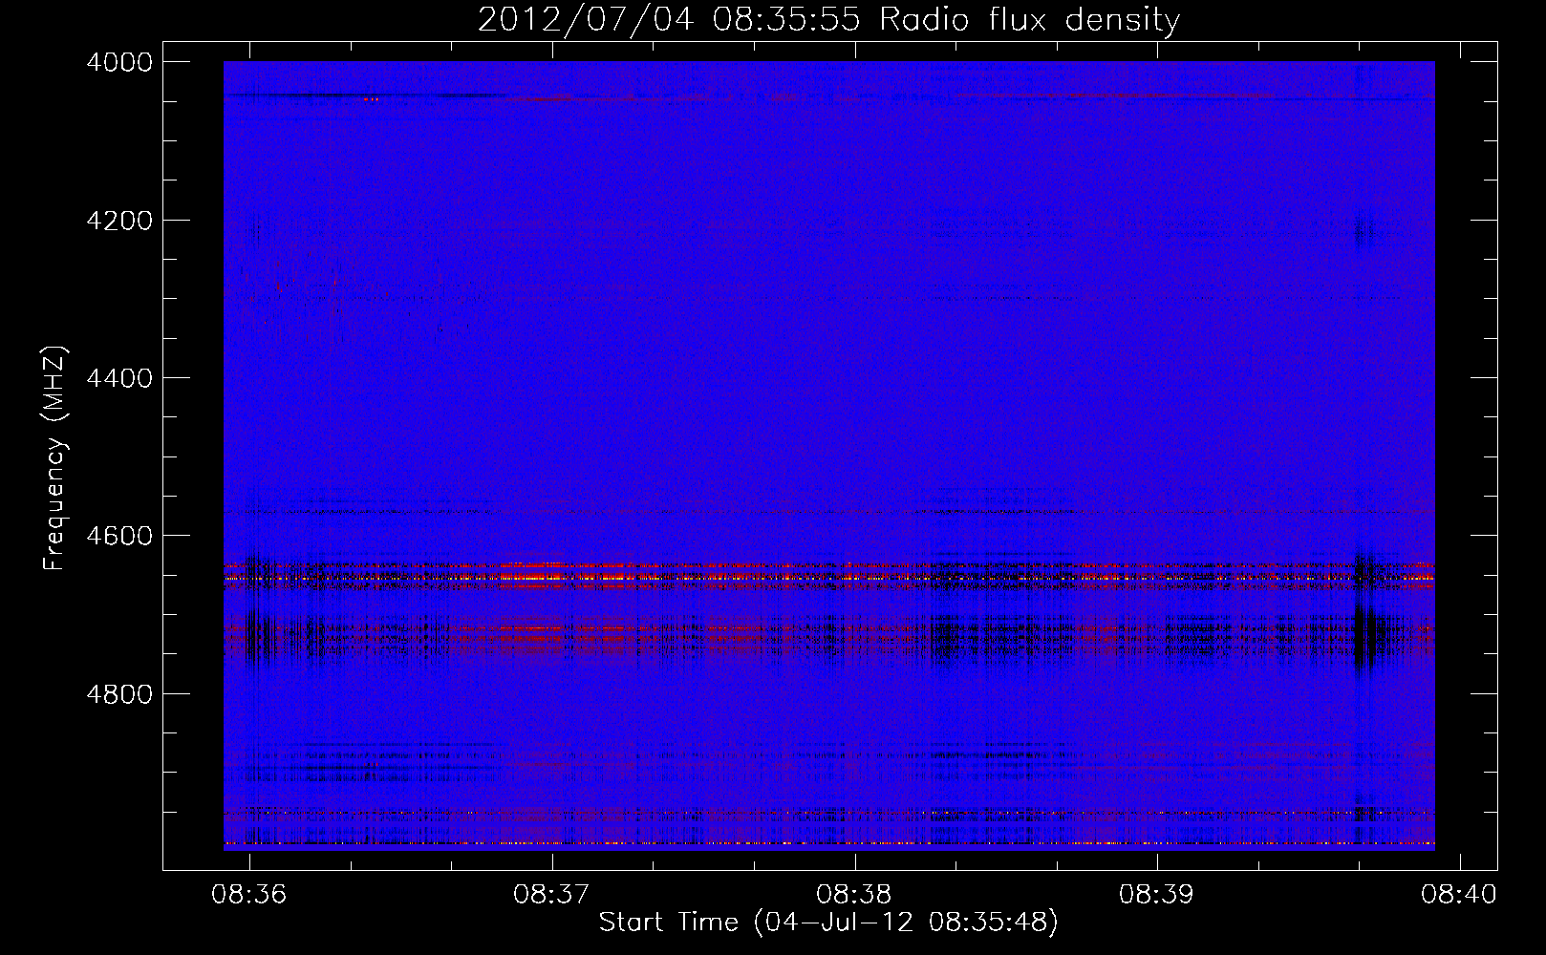
Task: Click the x-axis label 'Start Time (04-Jul-12 08:35:48)'
Action: tap(828, 923)
